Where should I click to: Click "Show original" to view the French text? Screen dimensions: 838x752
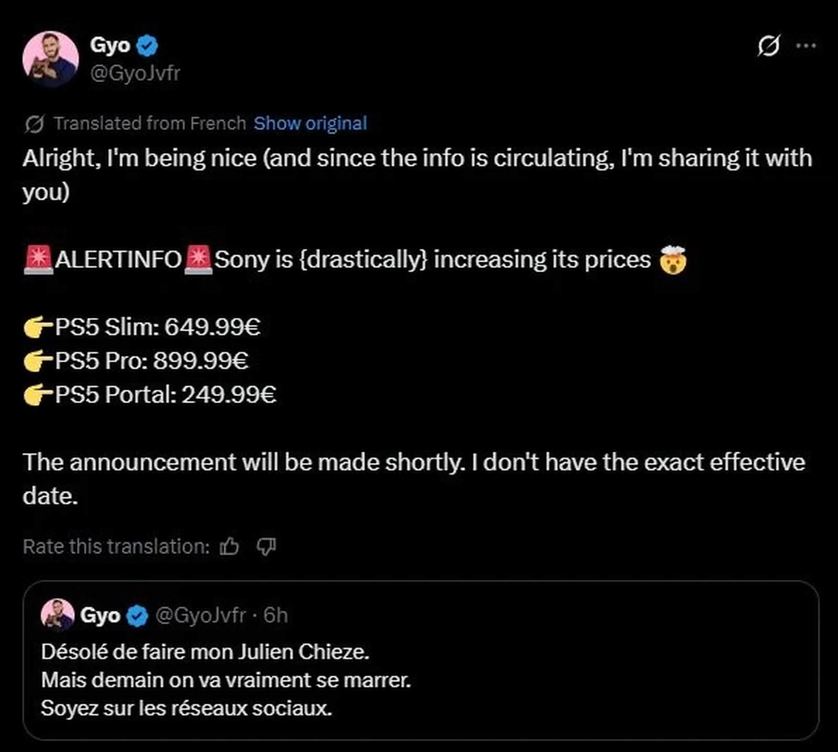(310, 124)
